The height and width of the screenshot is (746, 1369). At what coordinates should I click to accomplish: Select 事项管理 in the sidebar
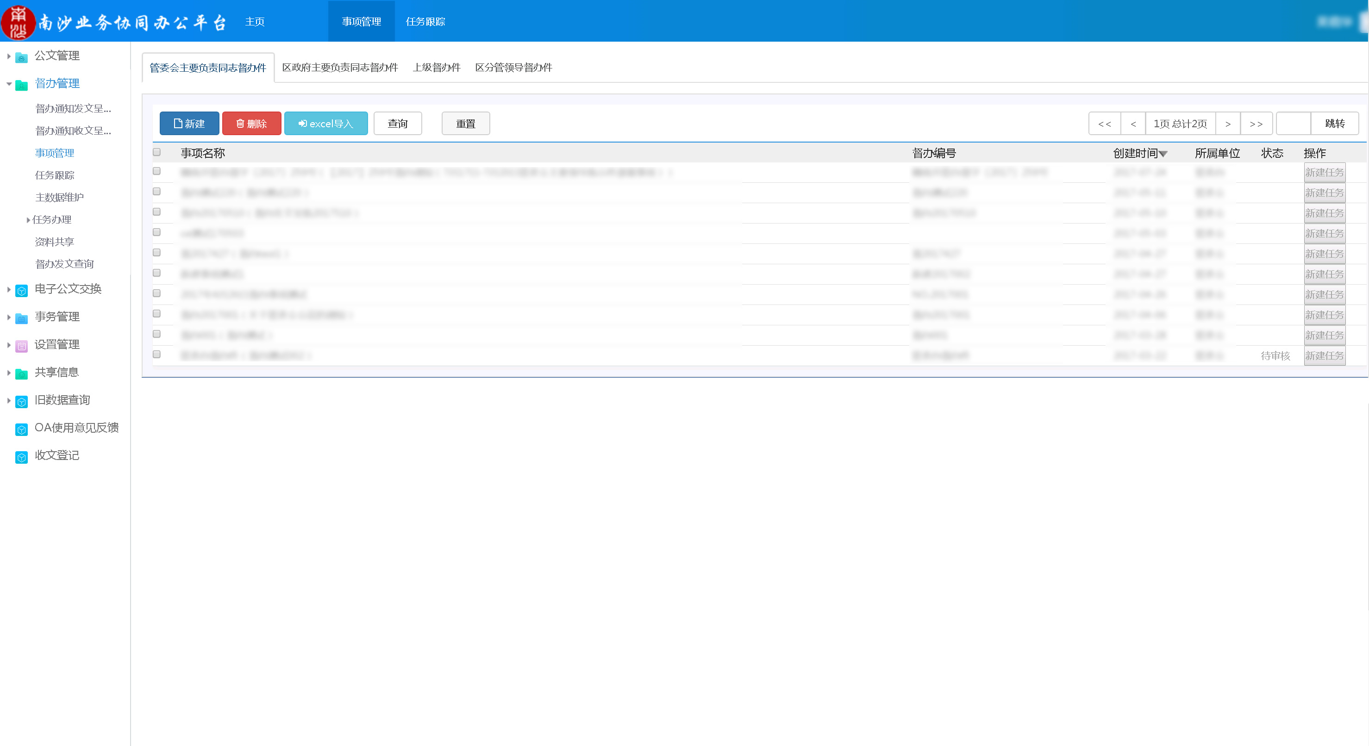(55, 153)
